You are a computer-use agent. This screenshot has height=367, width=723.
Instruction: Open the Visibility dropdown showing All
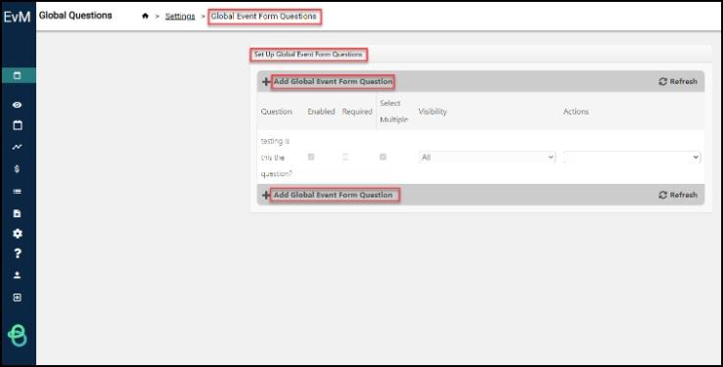coord(487,158)
